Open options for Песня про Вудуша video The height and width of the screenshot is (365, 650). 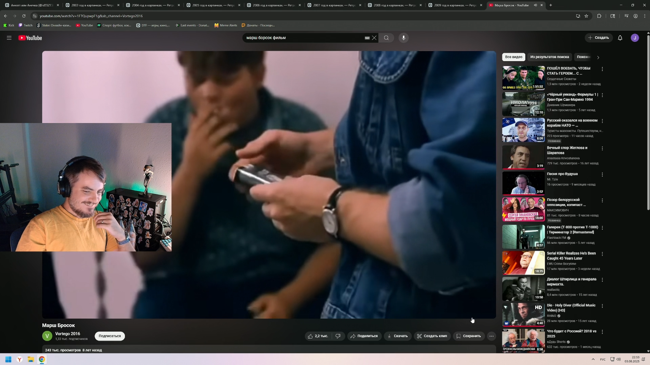click(602, 175)
